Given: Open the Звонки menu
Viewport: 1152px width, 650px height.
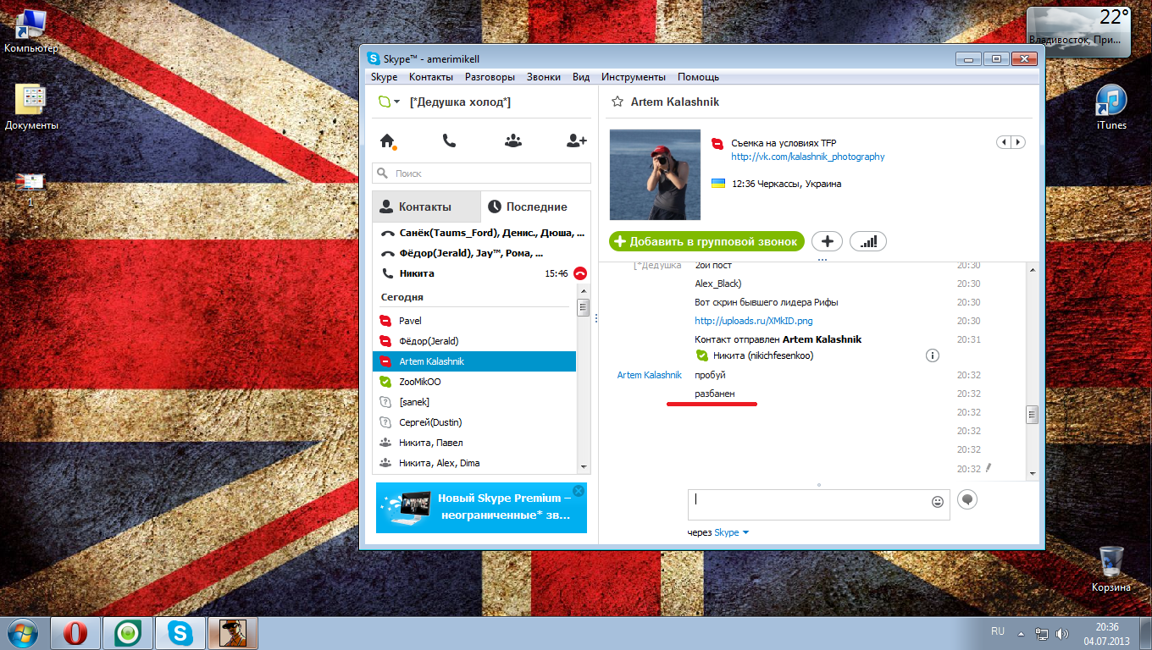Looking at the screenshot, I should [543, 77].
